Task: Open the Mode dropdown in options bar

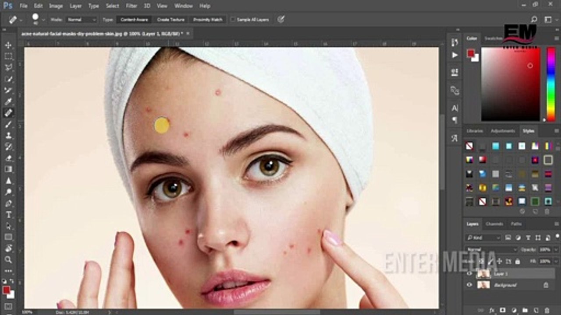Action: (x=81, y=20)
